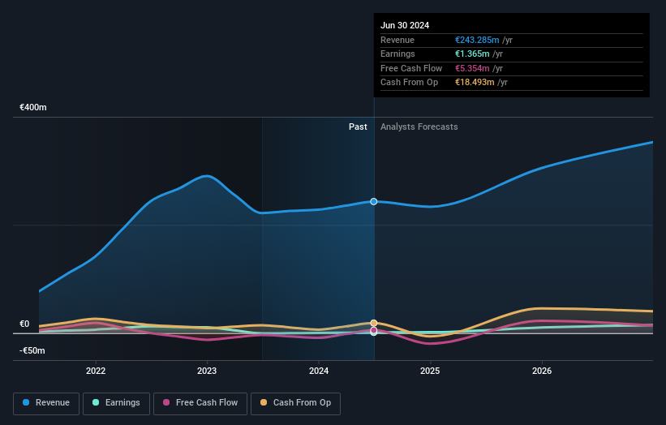Click the 2023 x-axis label

point(207,371)
